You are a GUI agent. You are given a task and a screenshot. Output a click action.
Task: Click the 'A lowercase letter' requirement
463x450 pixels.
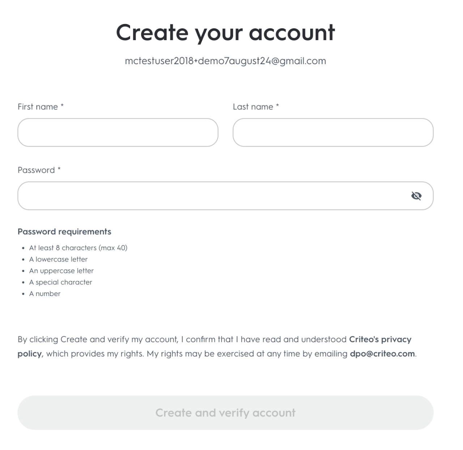pyautogui.click(x=58, y=259)
